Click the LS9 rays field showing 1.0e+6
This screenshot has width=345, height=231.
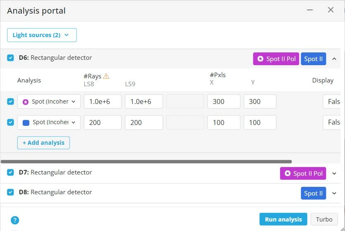(144, 101)
